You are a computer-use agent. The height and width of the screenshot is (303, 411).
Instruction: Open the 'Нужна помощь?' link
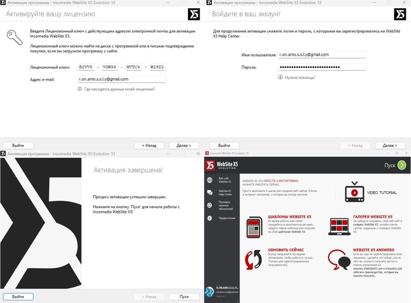tap(300, 78)
